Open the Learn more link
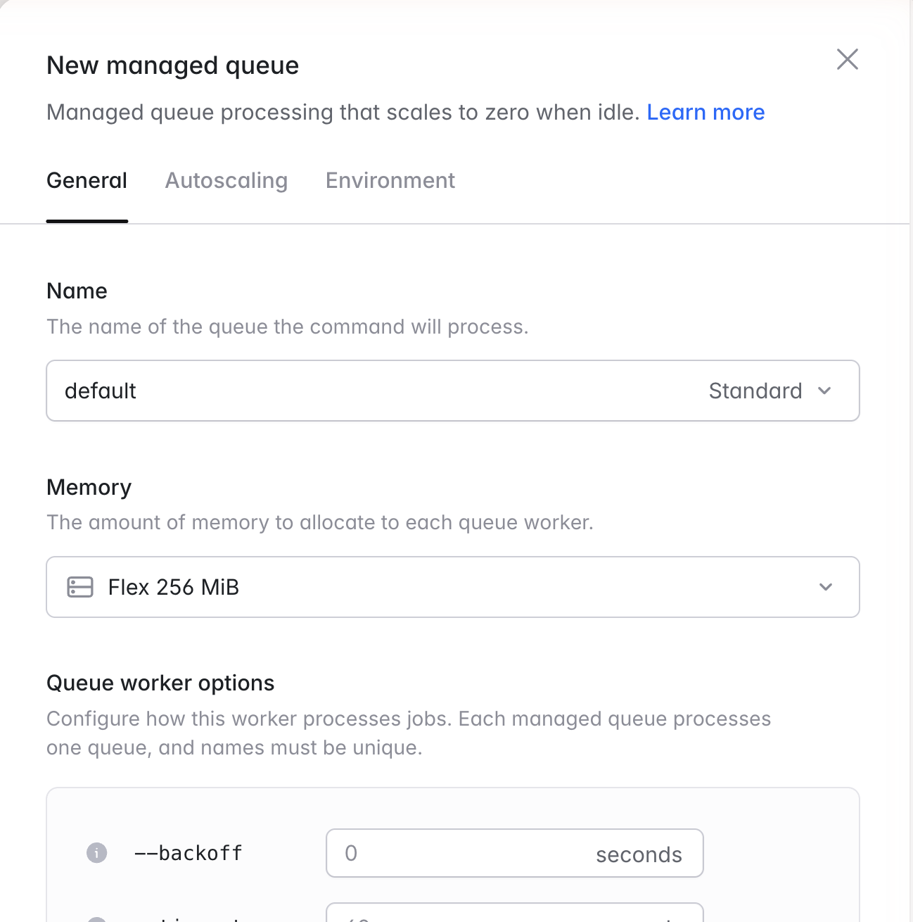913x922 pixels. (705, 112)
